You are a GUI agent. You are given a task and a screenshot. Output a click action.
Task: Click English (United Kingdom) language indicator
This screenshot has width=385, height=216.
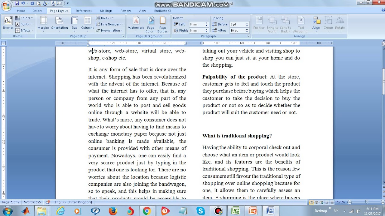click(73, 202)
